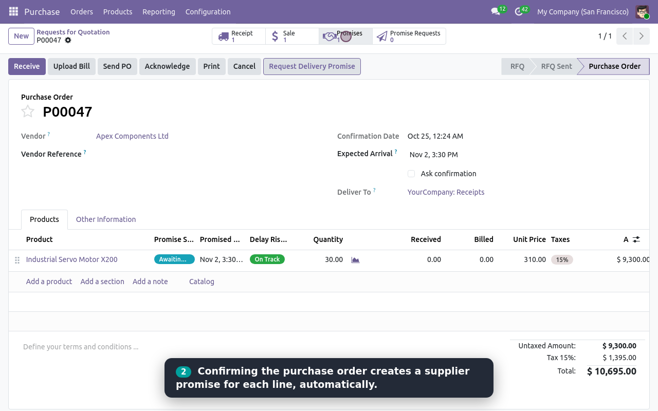Open the messages chat icon
Image resolution: width=658 pixels, height=411 pixels.
tap(496, 11)
